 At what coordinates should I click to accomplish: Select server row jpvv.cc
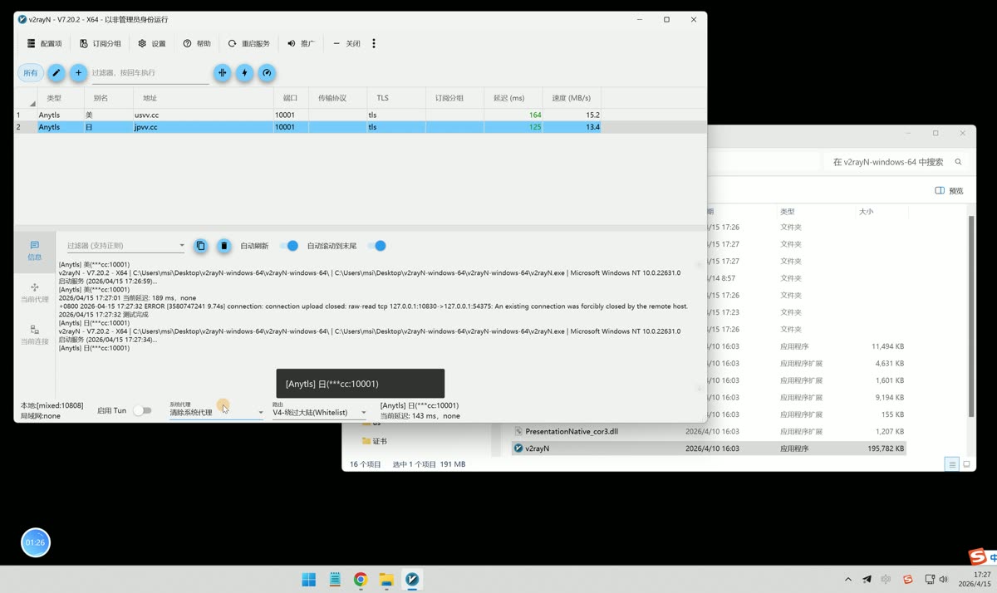[x=307, y=127]
